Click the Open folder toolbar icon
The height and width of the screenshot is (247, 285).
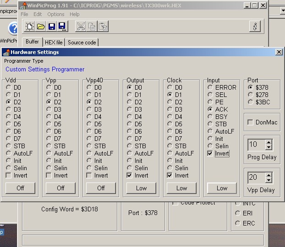[x=41, y=27]
